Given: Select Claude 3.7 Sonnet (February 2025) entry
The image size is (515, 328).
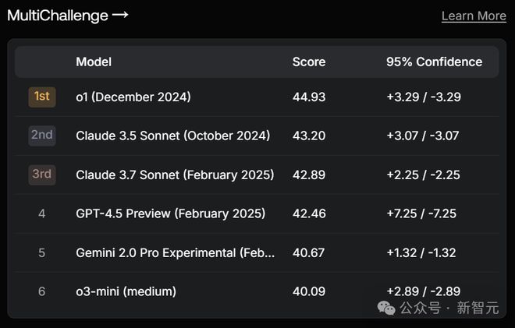Looking at the screenshot, I should (x=175, y=175).
